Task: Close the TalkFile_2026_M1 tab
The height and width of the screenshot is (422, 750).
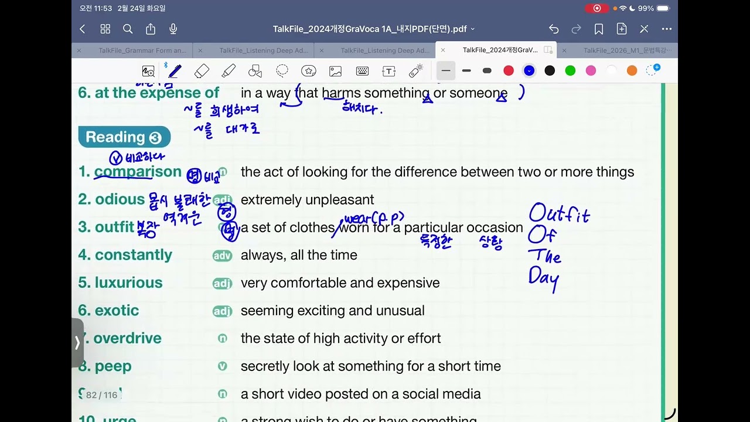Action: coord(564,50)
